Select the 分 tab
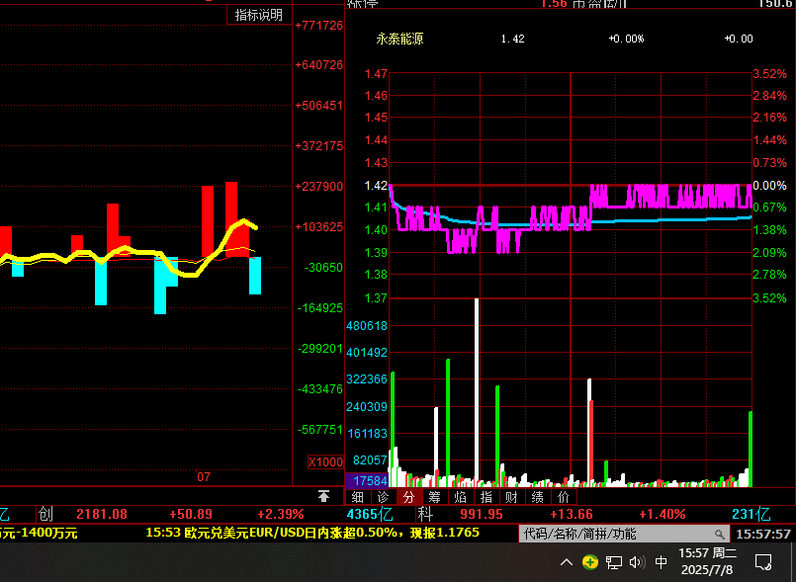The height and width of the screenshot is (582, 796). (x=409, y=497)
